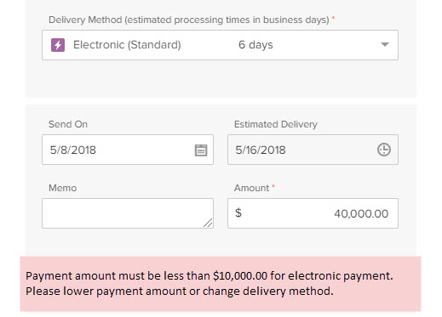Click the 6 days processing time text

tap(255, 45)
